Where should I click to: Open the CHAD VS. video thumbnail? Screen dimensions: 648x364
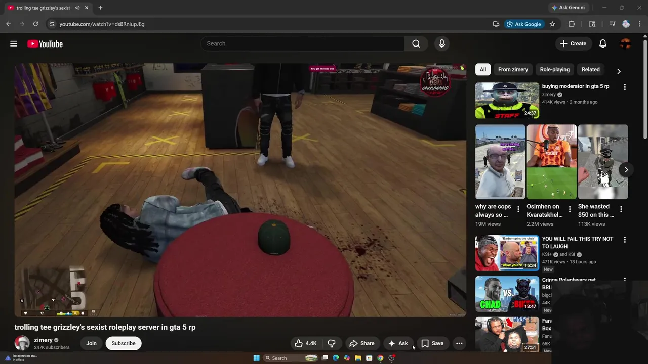click(x=507, y=294)
